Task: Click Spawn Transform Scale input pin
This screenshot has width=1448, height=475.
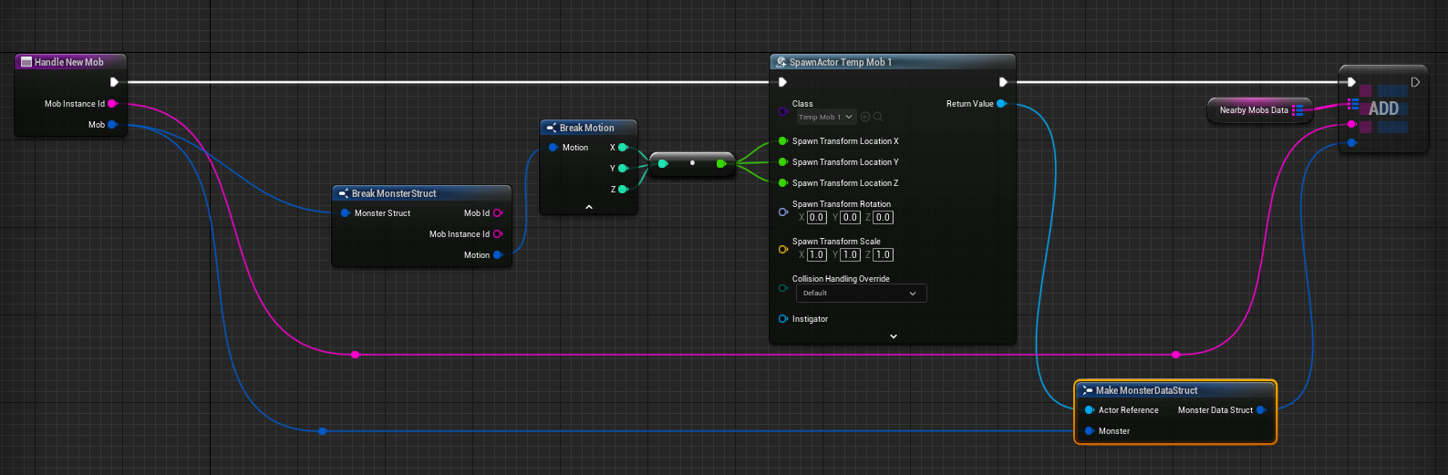Action: tap(783, 249)
